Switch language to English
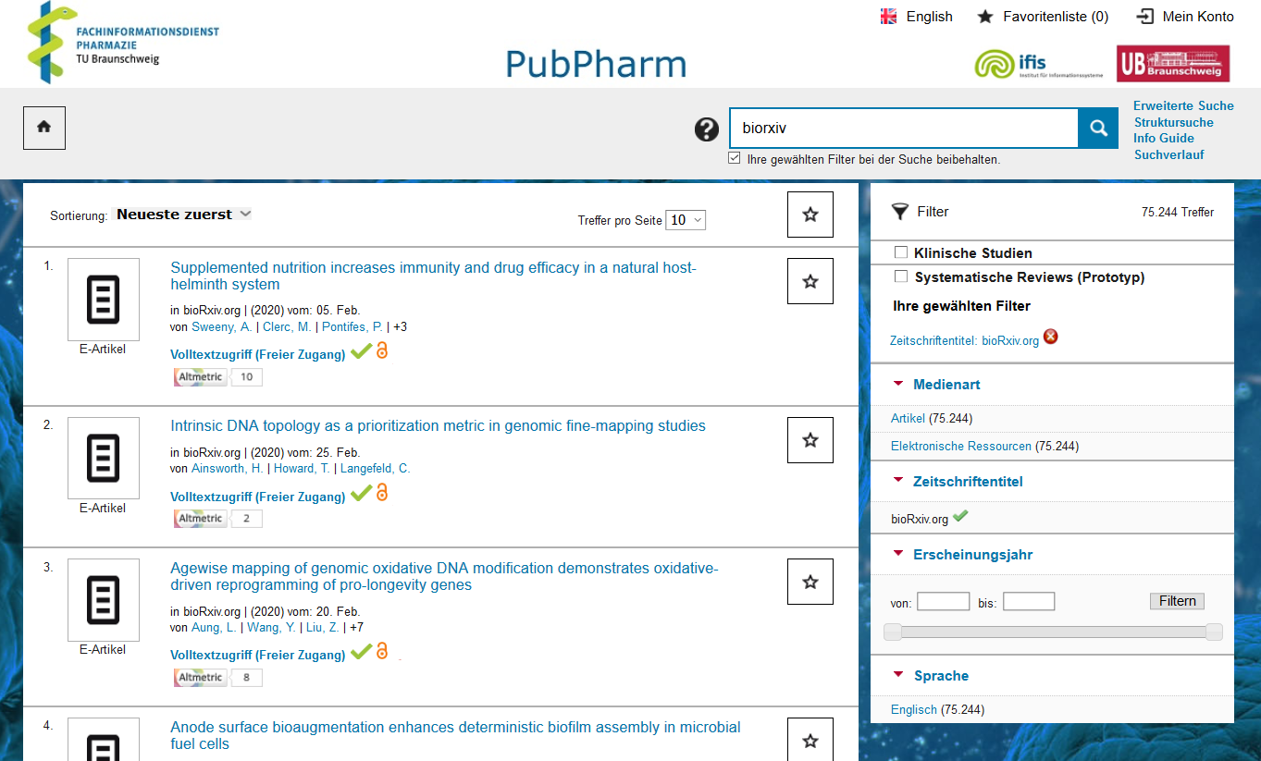1261x761 pixels. click(x=917, y=17)
